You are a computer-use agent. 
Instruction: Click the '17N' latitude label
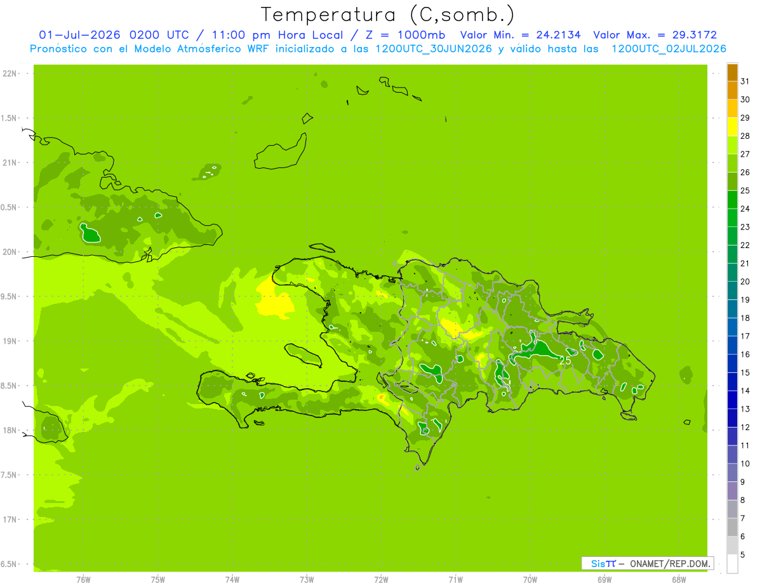click(x=10, y=519)
